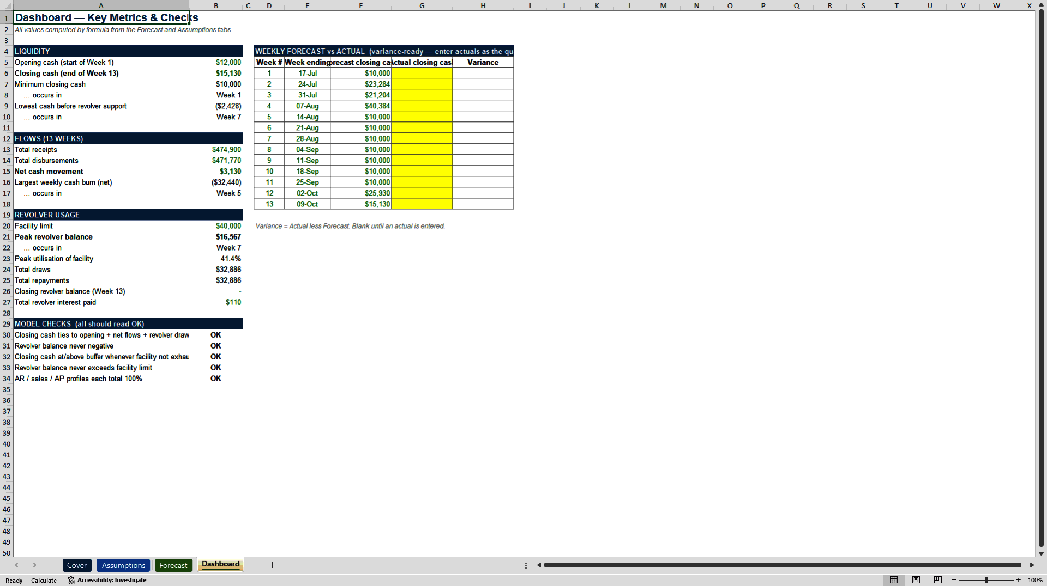
Task: Click the Lowest cash value ($2,428)
Action: 216,106
